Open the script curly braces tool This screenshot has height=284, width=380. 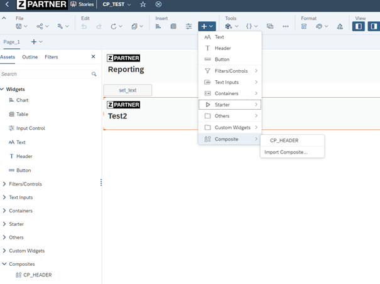click(251, 26)
